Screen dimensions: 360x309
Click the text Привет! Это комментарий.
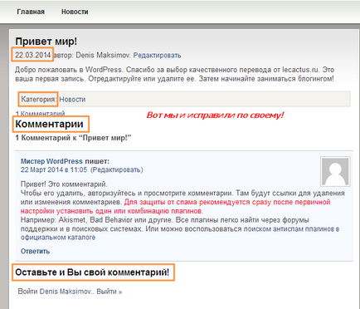64,184
